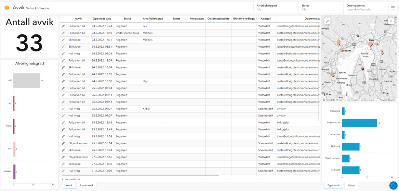Edit the Skiltskade row from 24.5.2022, 08:51
The image size is (399, 191).
pyautogui.click(x=63, y=47)
